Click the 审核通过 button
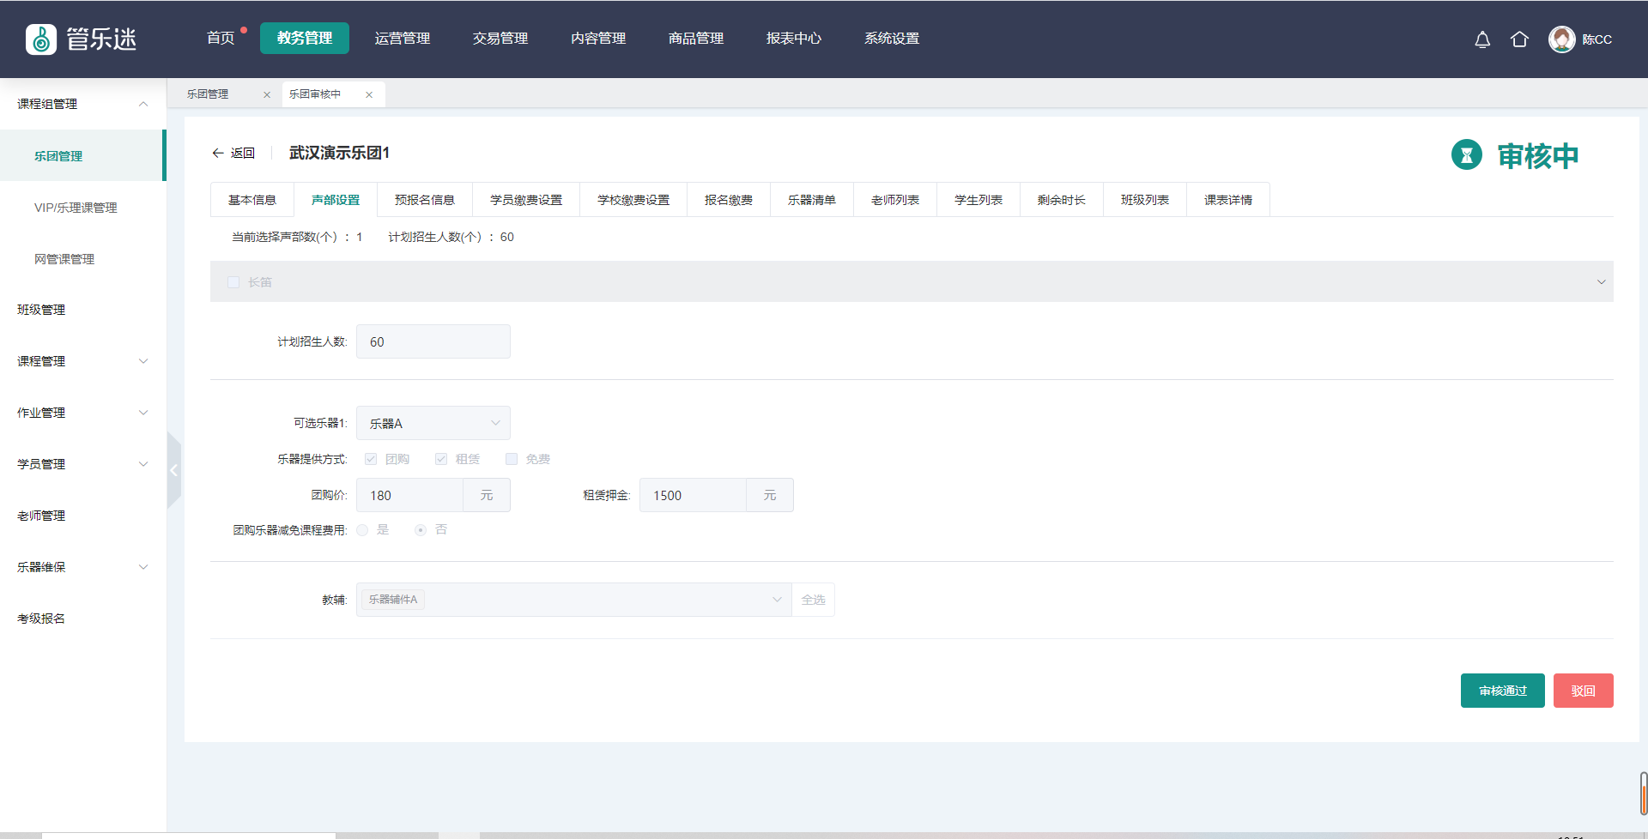 click(x=1502, y=691)
